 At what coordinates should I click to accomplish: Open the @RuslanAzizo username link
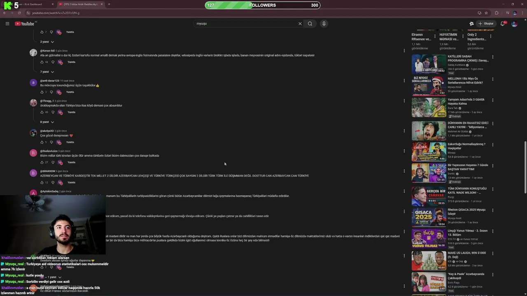49,151
